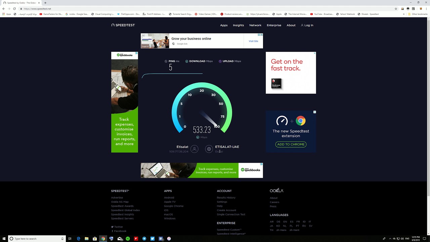The height and width of the screenshot is (242, 430).
Task: Select the AR language option
Action: pos(271,221)
